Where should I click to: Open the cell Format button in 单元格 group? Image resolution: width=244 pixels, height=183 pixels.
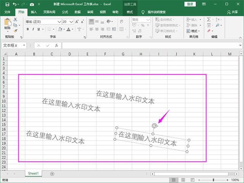click(x=193, y=31)
